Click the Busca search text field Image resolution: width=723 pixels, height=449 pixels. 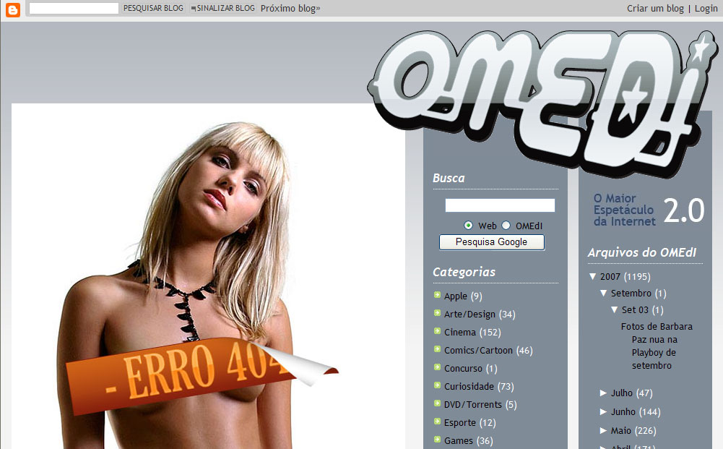pyautogui.click(x=500, y=205)
